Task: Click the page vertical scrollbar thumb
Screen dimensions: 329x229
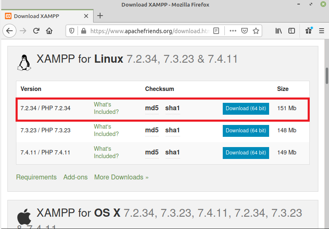Action: pyautogui.click(x=327, y=75)
